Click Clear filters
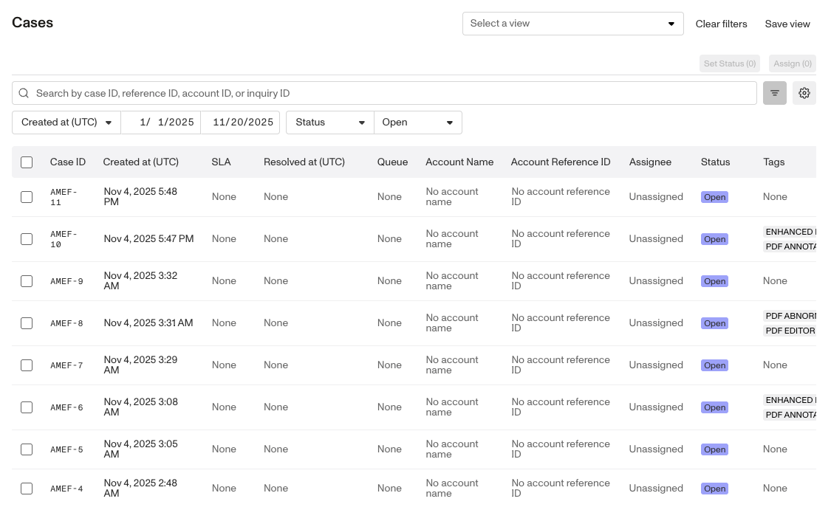The image size is (831, 507). point(721,24)
